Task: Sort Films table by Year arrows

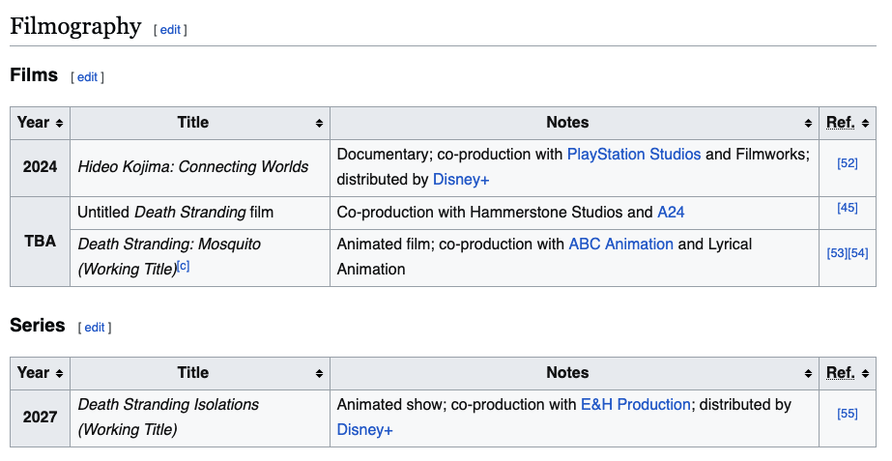Action: 59,123
